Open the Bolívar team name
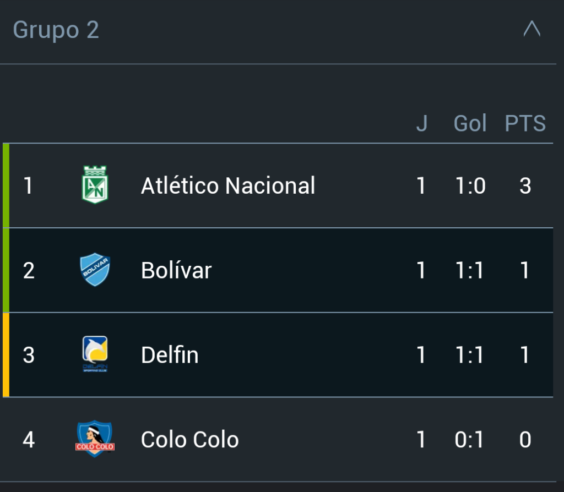Image resolution: width=564 pixels, height=492 pixels. coord(176,270)
